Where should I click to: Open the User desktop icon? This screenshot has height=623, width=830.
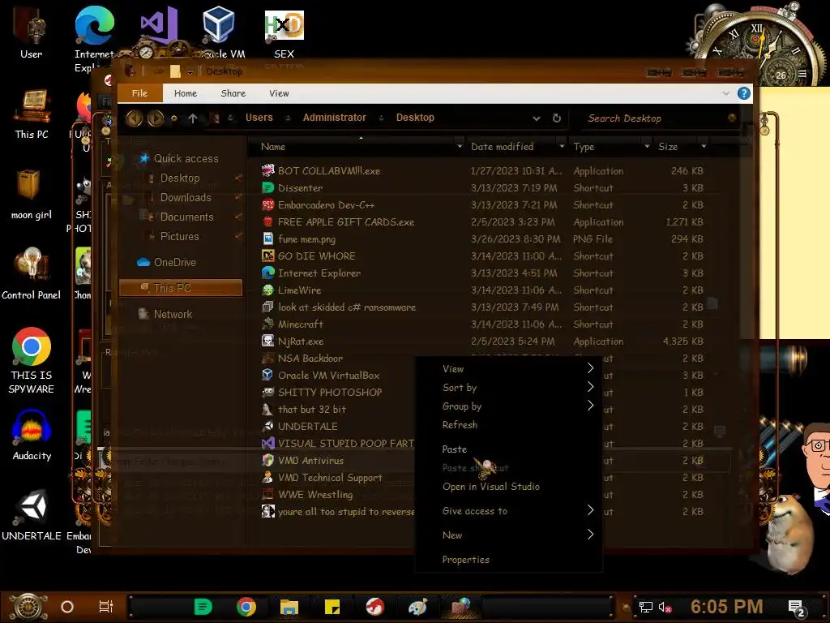tap(32, 32)
